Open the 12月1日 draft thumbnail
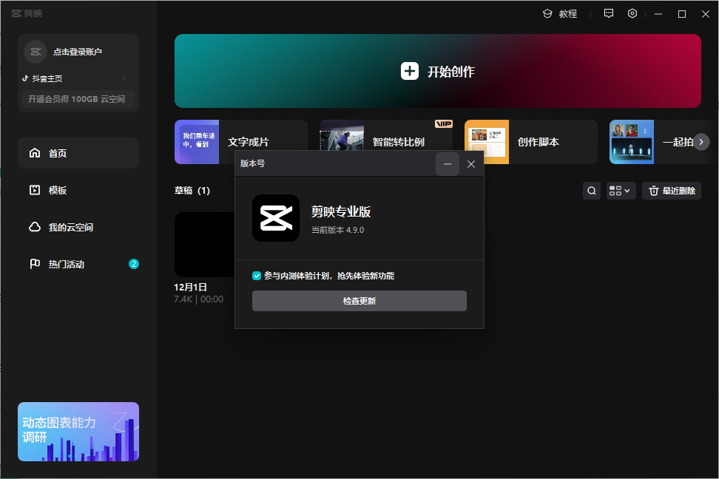719x479 pixels. click(x=205, y=245)
